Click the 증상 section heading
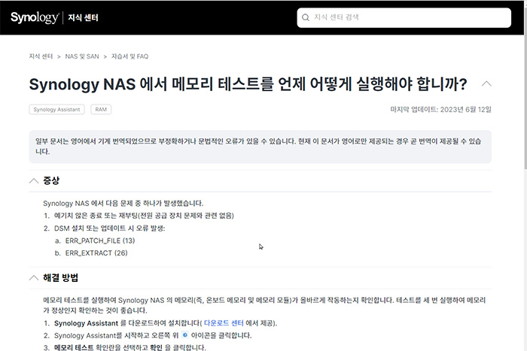527x351 pixels. [x=51, y=181]
